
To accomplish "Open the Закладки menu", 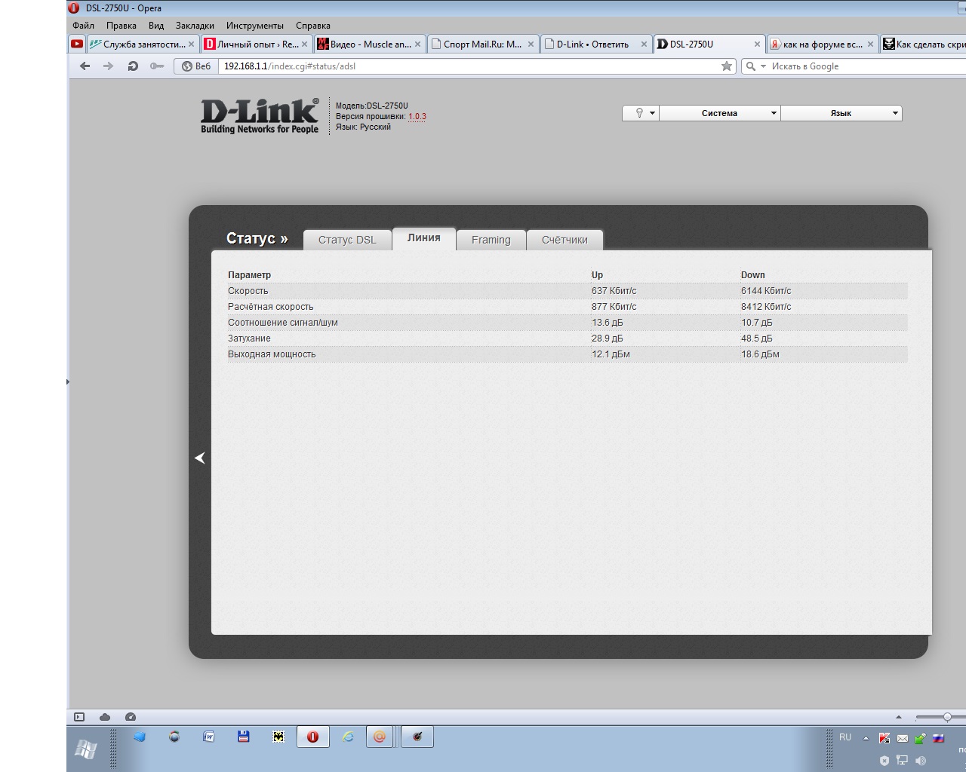I will [x=195, y=26].
